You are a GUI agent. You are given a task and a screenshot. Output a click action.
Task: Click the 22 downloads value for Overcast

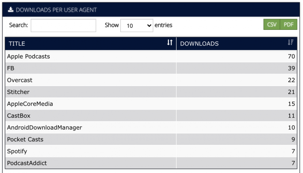pyautogui.click(x=291, y=80)
